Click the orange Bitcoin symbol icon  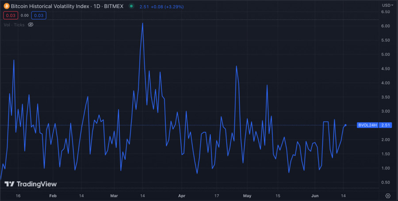(x=7, y=7)
